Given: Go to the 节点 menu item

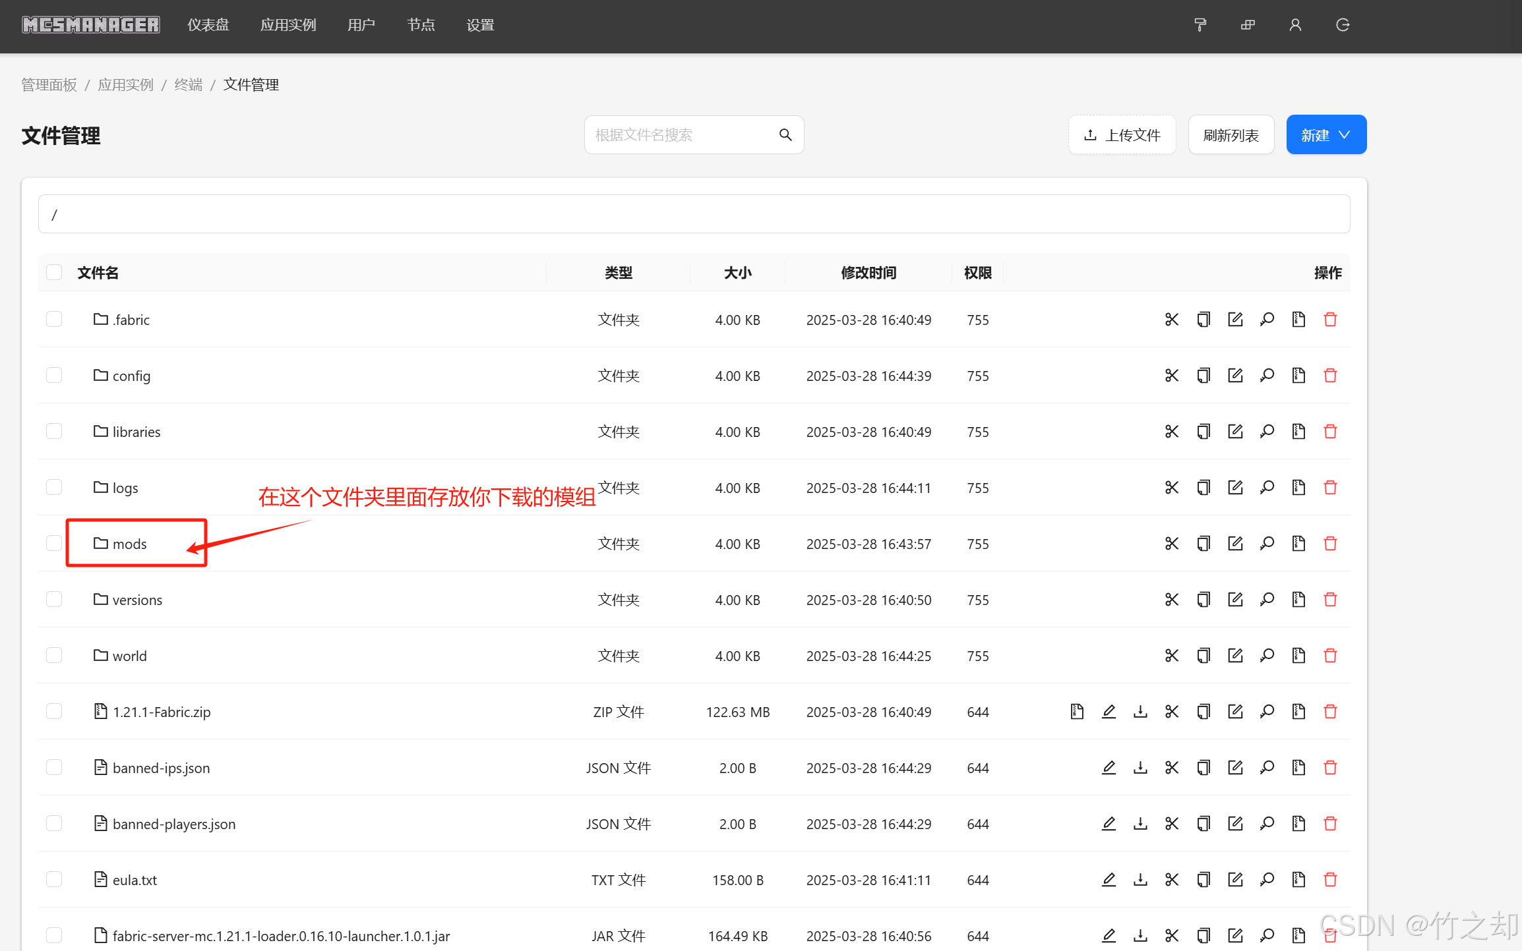Looking at the screenshot, I should pyautogui.click(x=421, y=25).
